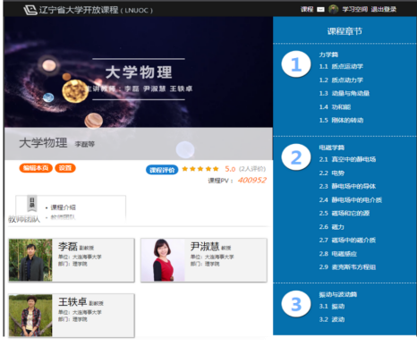Click the user avatar in top bar
This screenshot has height=346, width=417.
(333, 9)
